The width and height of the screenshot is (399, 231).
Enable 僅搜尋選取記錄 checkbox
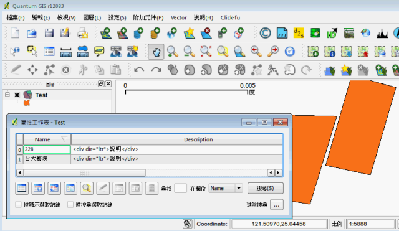[x=70, y=205]
